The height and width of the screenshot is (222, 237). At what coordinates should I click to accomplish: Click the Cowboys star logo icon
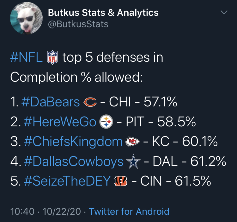[133, 162]
